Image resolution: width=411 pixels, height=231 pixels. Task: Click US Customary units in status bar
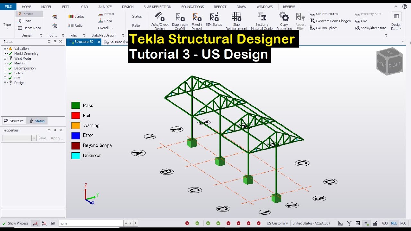coord(277,223)
